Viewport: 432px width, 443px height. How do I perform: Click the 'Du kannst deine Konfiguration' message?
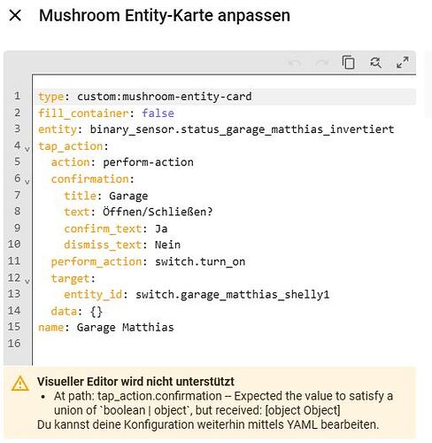[208, 424]
